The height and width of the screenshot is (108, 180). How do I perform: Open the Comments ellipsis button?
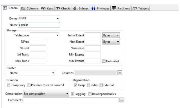(122, 100)
